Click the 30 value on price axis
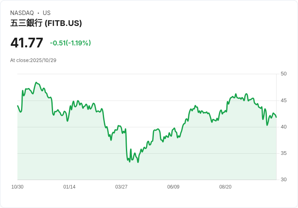Viewport: 298px width, 208px height. point(283,180)
